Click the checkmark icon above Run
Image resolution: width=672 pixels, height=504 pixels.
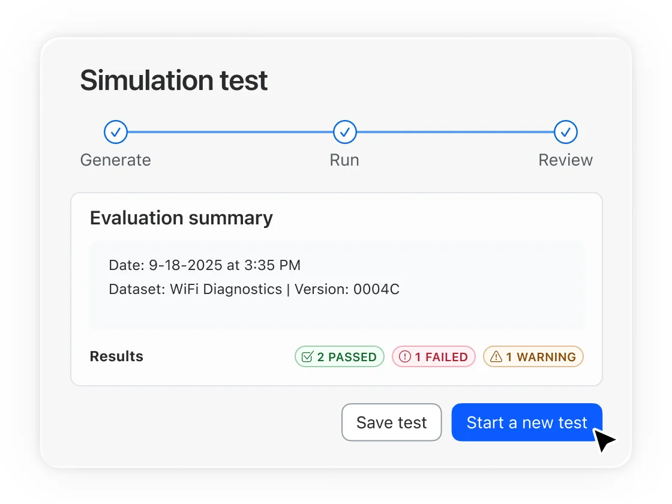click(344, 132)
